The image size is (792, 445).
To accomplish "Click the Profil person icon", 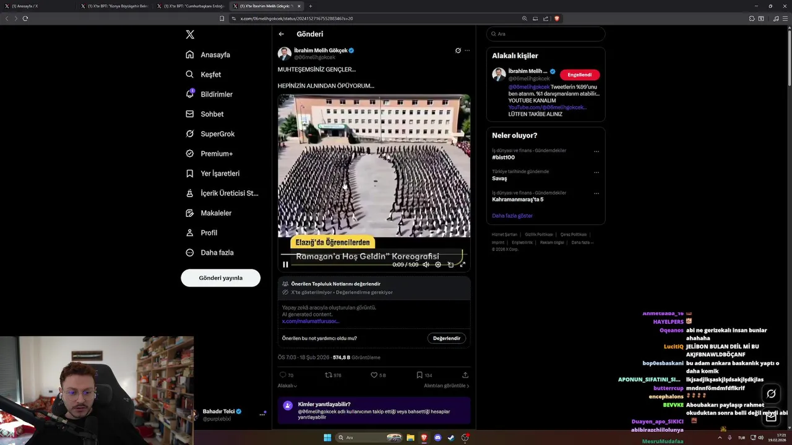I will 190,232.
